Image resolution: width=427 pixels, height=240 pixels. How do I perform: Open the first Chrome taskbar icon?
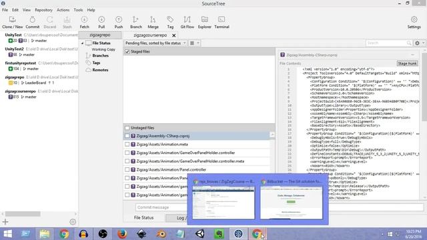(x=64, y=234)
